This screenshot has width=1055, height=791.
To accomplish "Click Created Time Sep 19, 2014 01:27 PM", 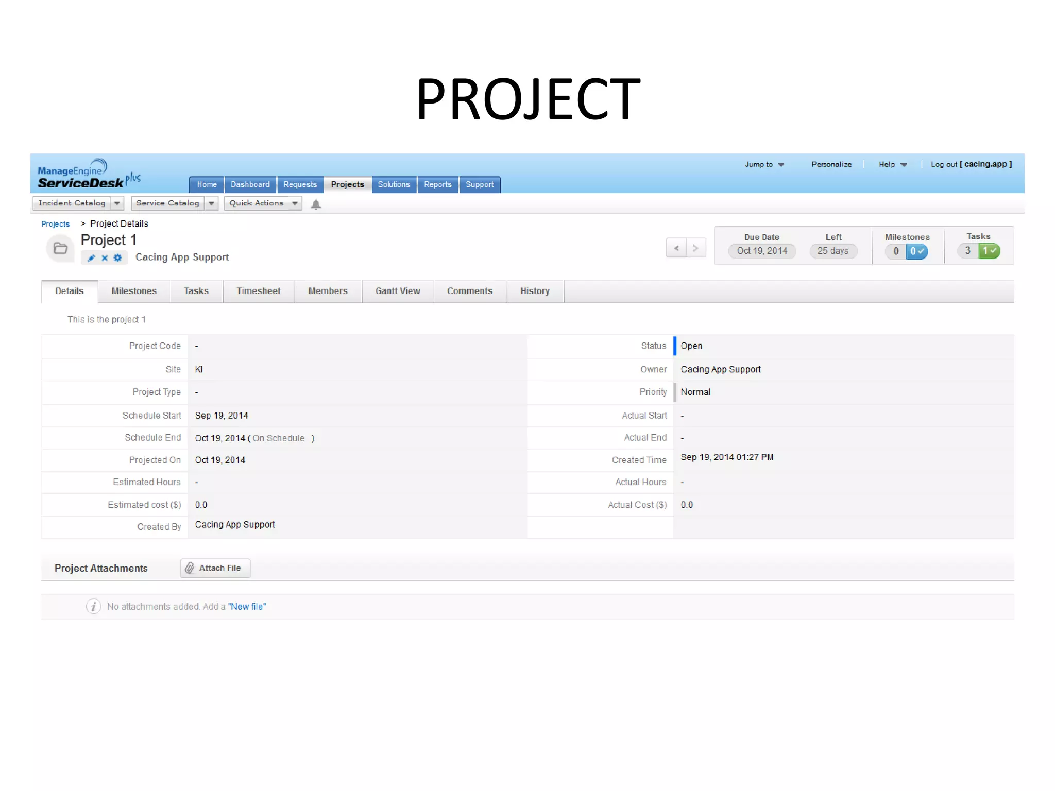I will tap(727, 457).
